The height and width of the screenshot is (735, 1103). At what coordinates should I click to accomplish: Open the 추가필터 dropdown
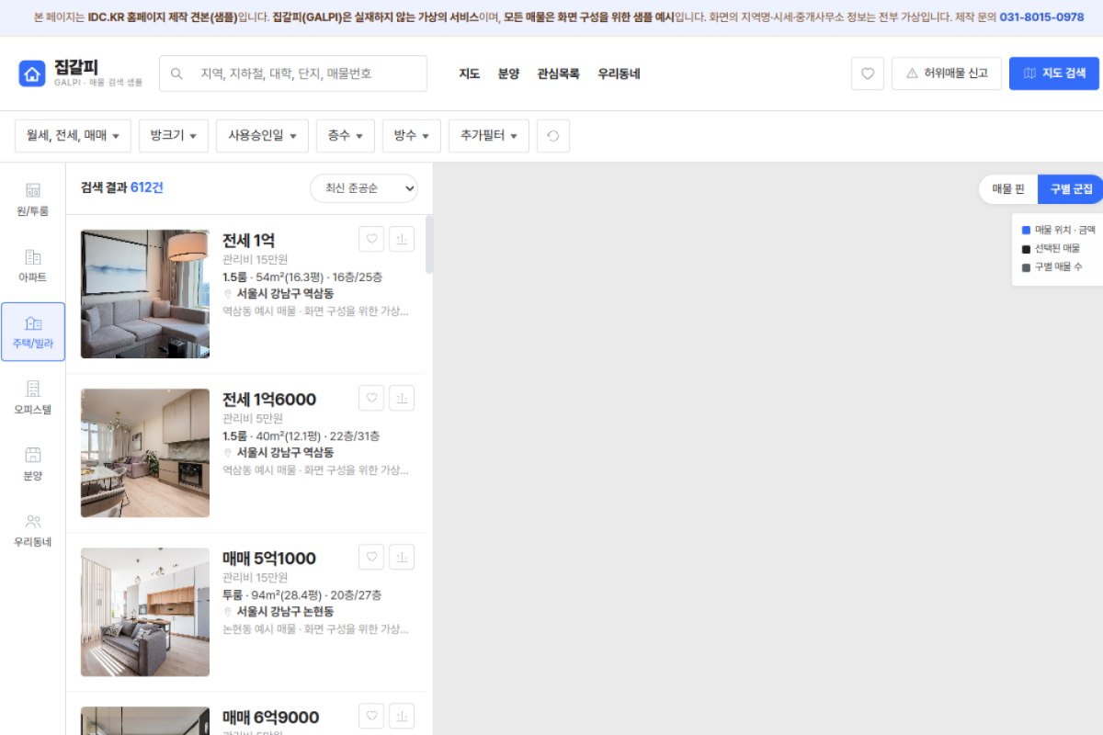(488, 136)
